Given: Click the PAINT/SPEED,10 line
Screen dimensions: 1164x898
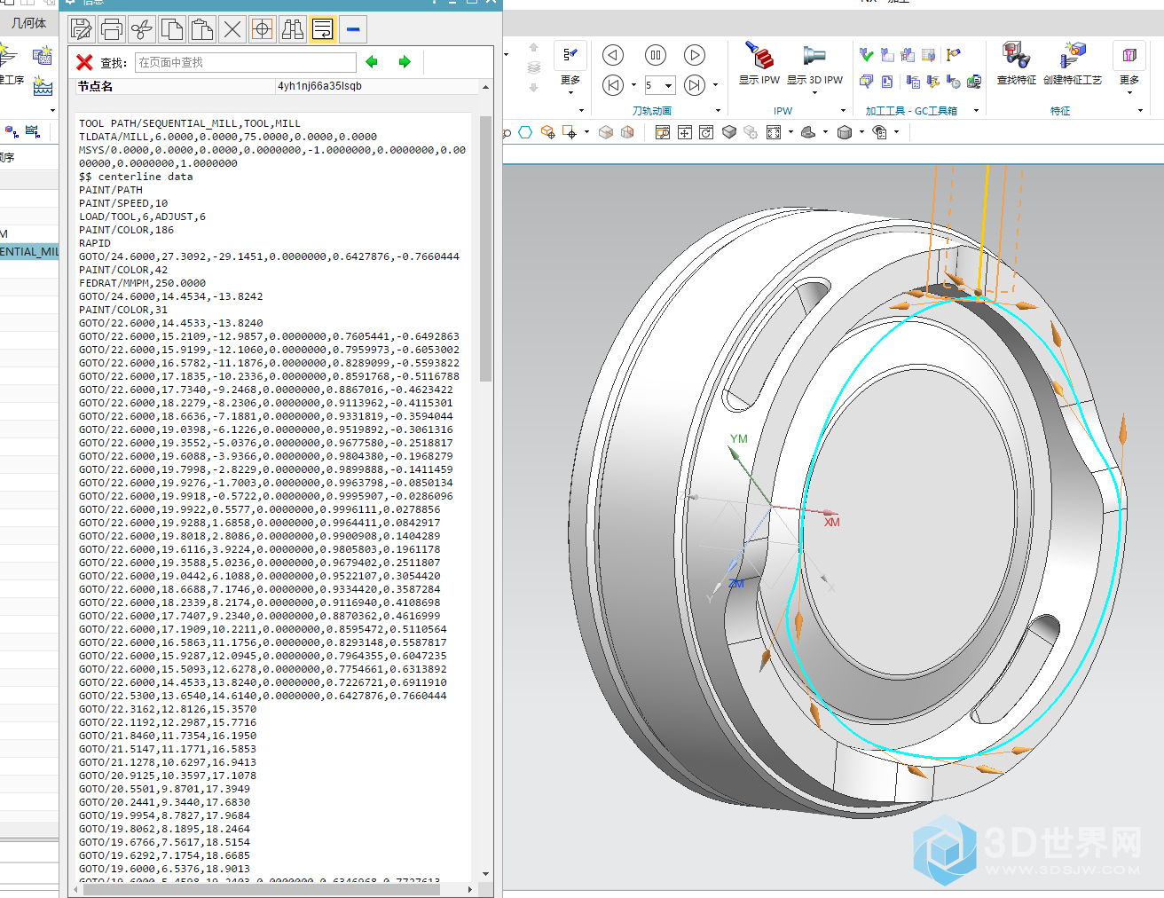Looking at the screenshot, I should (123, 203).
